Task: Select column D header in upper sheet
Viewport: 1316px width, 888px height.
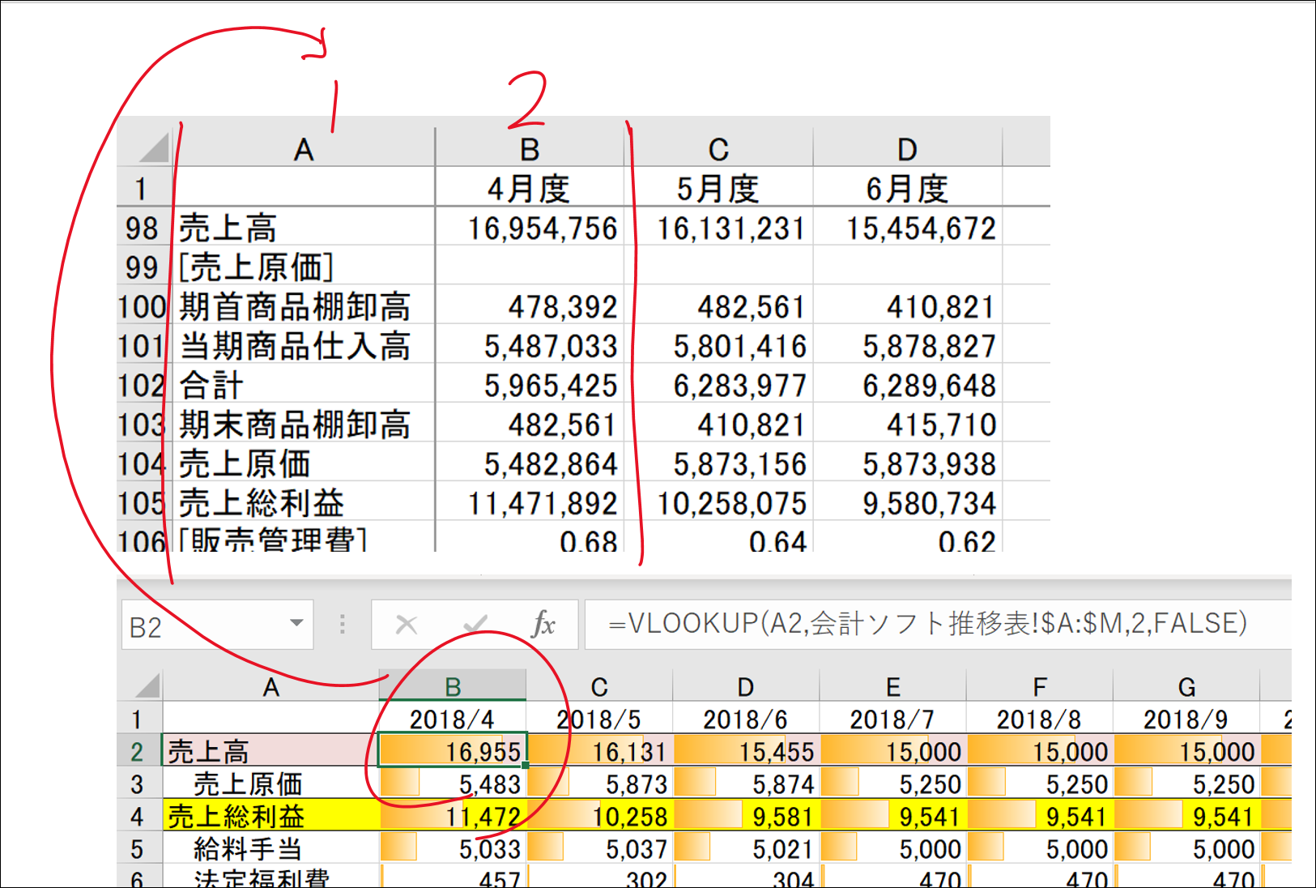Action: 907,149
